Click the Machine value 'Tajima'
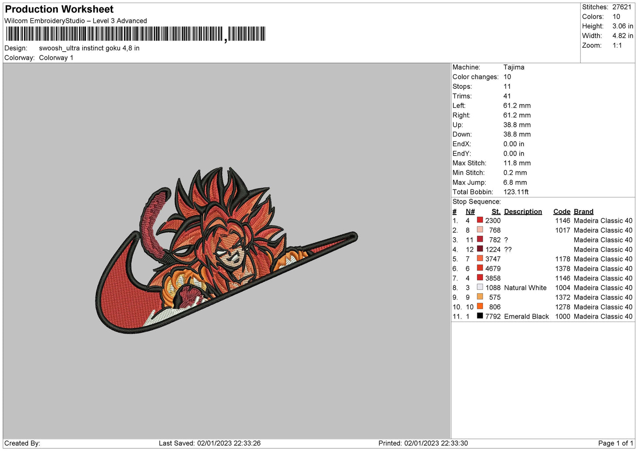 click(x=513, y=67)
